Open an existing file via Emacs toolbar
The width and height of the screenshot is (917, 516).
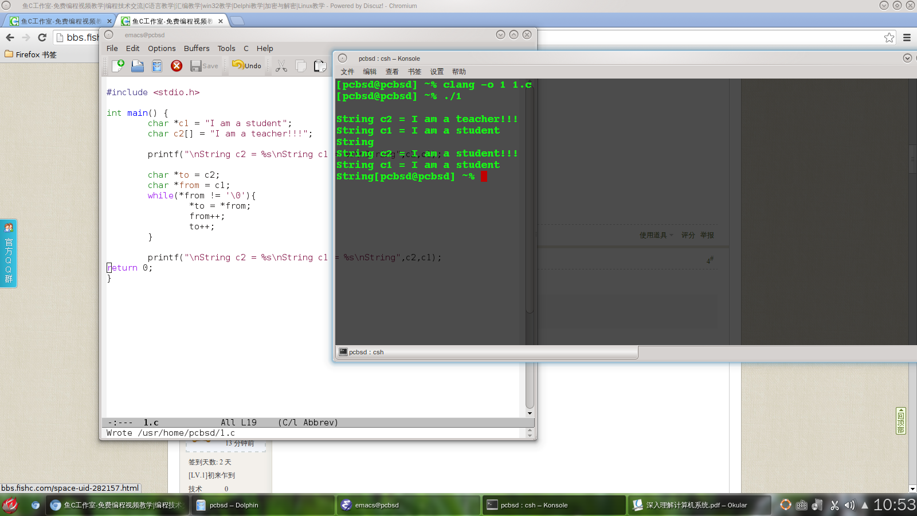[138, 66]
